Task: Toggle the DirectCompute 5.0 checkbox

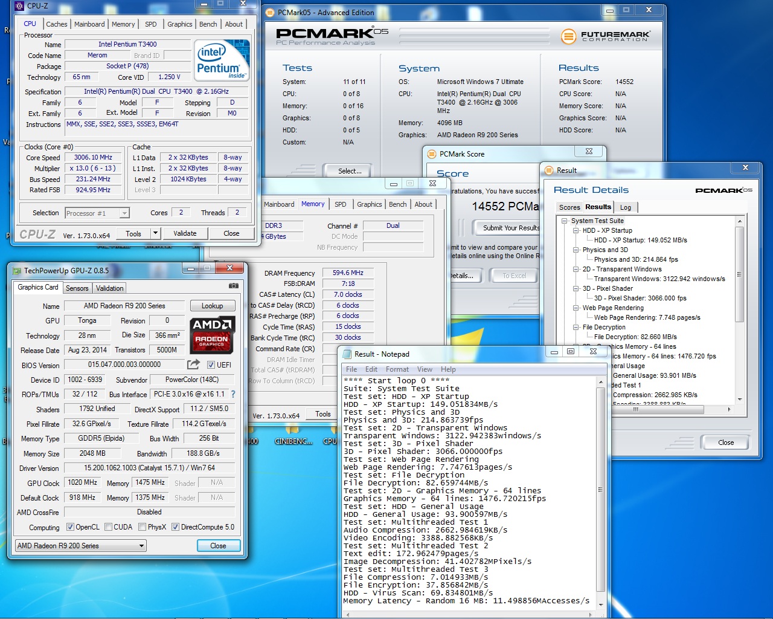Action: tap(175, 527)
